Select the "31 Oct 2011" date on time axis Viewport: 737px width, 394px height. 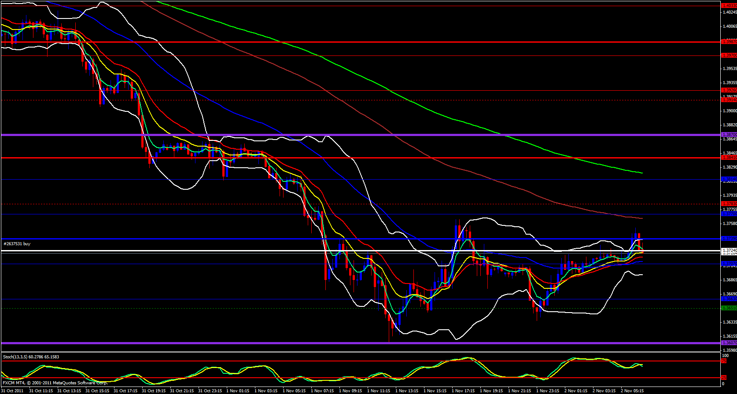pyautogui.click(x=12, y=390)
